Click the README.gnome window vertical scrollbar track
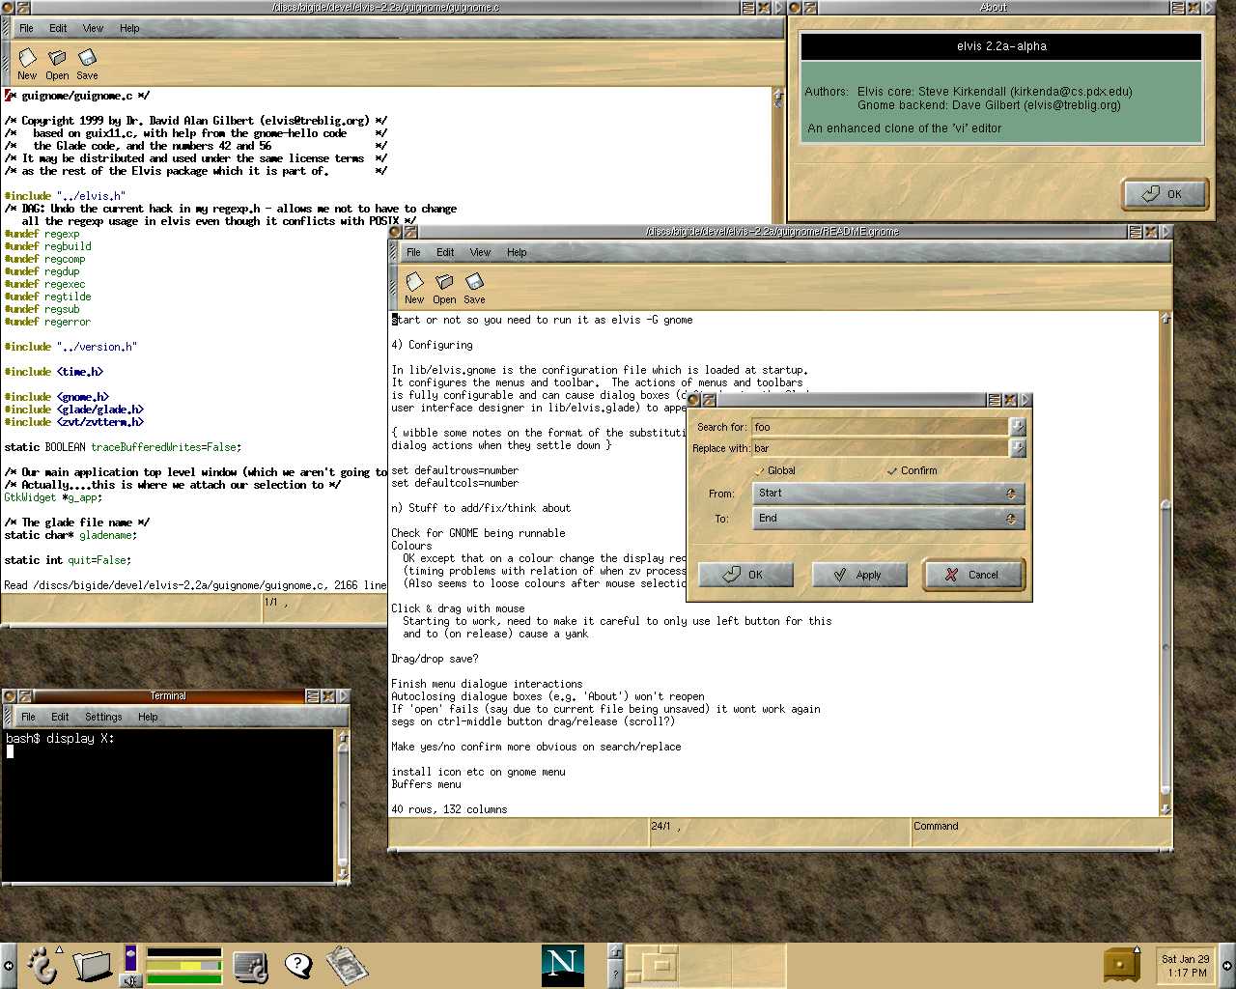The image size is (1236, 989). pos(1166,564)
